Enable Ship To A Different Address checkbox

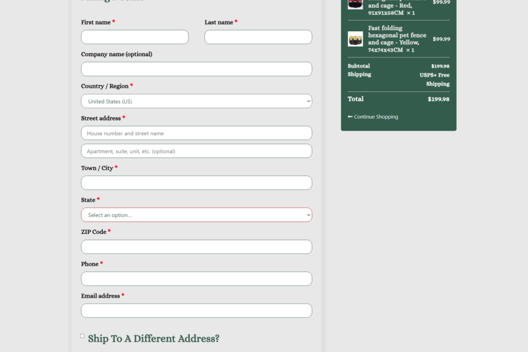tap(82, 336)
